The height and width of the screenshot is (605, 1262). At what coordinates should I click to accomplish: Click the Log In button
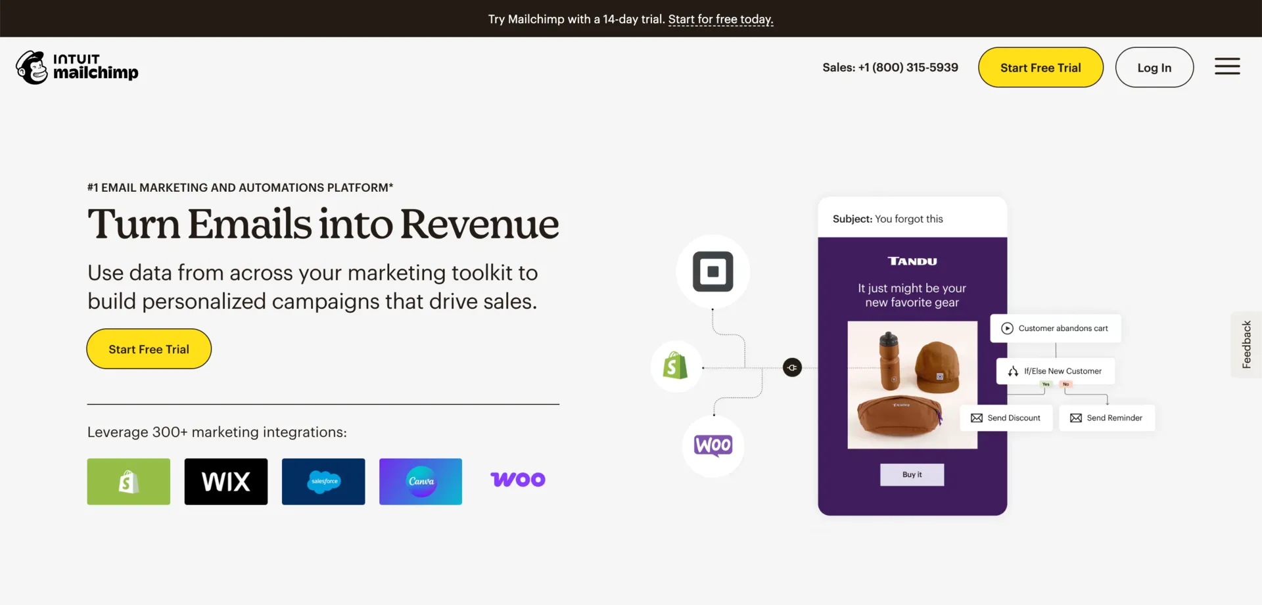click(x=1154, y=67)
